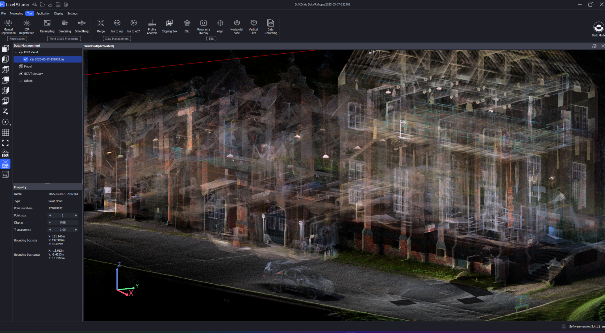The width and height of the screenshot is (605, 333).
Task: Open the ICP Registration tool
Action: [27, 27]
